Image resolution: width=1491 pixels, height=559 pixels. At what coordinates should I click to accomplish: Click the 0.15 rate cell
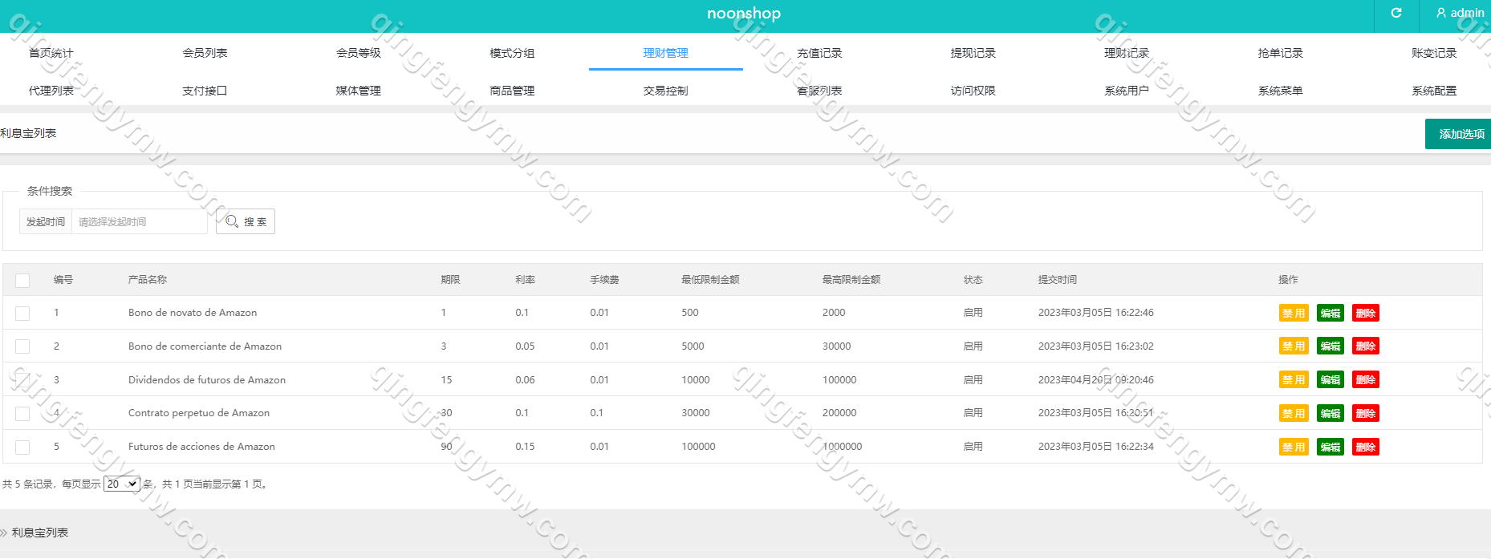(525, 447)
